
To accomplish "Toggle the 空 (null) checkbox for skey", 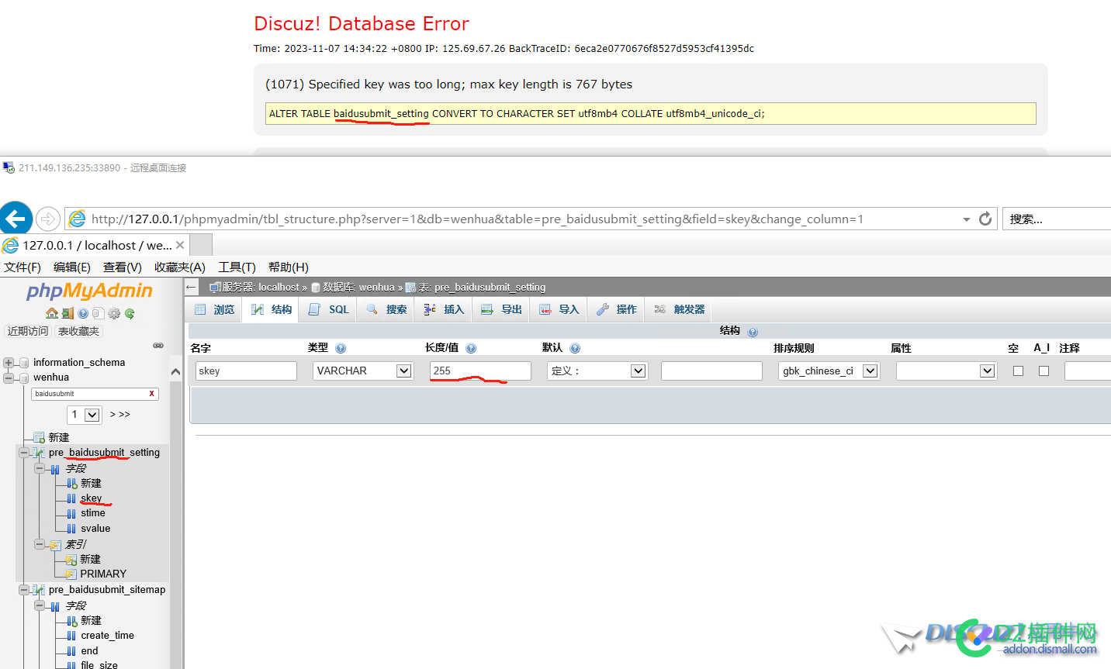I will 1018,371.
